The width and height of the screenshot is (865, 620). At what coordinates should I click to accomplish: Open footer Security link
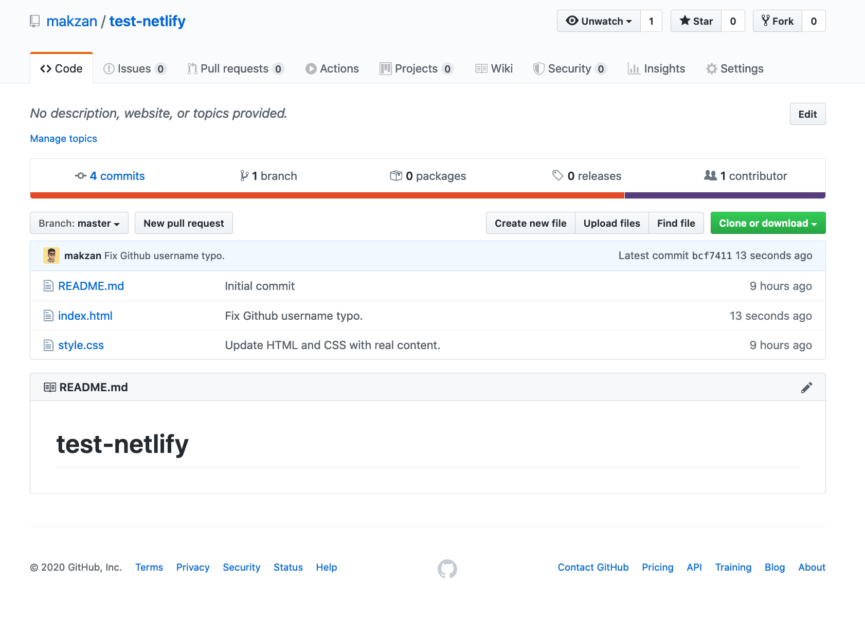(x=242, y=567)
